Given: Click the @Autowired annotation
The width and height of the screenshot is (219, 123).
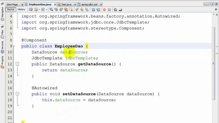Looking at the screenshot, I should [44, 88].
